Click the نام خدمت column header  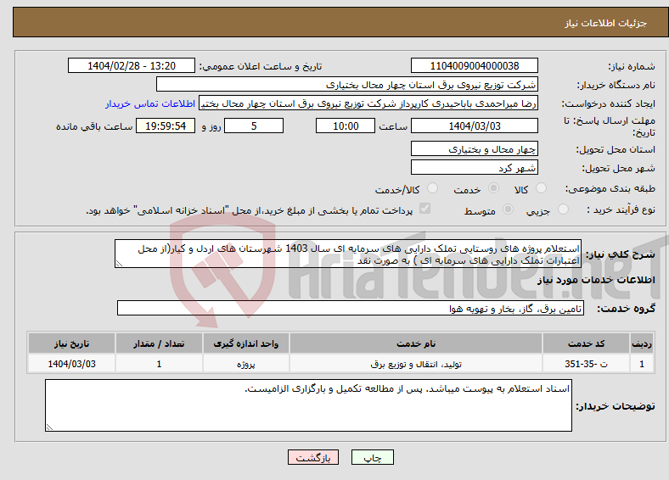point(416,343)
